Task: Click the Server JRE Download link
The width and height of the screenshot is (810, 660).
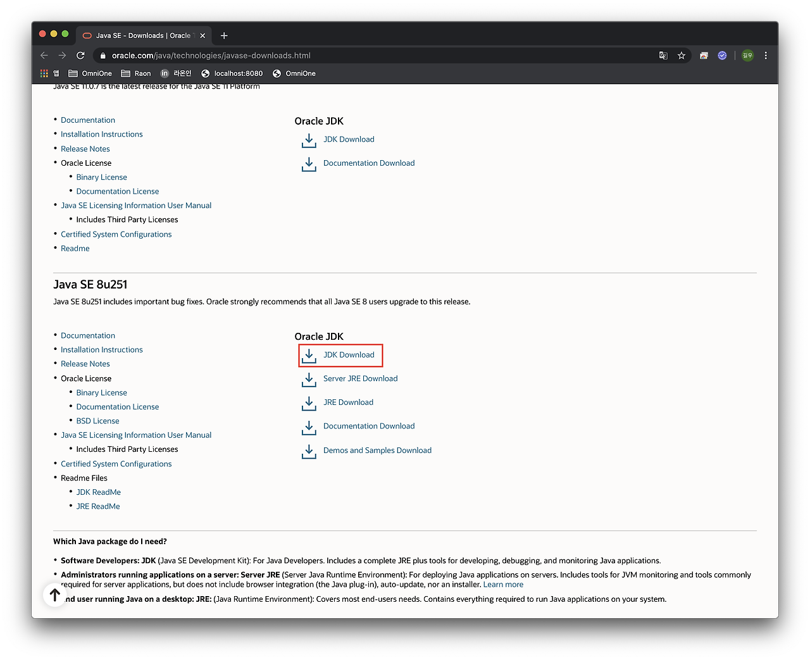Action: [x=360, y=378]
